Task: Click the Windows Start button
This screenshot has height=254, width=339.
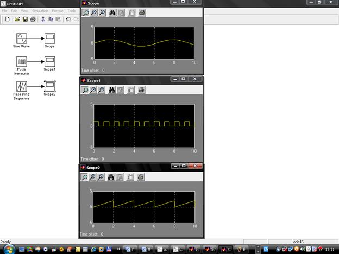Action: [7, 249]
